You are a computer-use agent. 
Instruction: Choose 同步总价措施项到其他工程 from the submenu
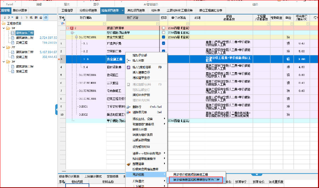pyautogui.click(x=195, y=175)
